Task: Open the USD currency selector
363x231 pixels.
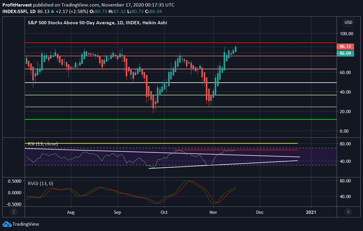Action: click(x=348, y=23)
